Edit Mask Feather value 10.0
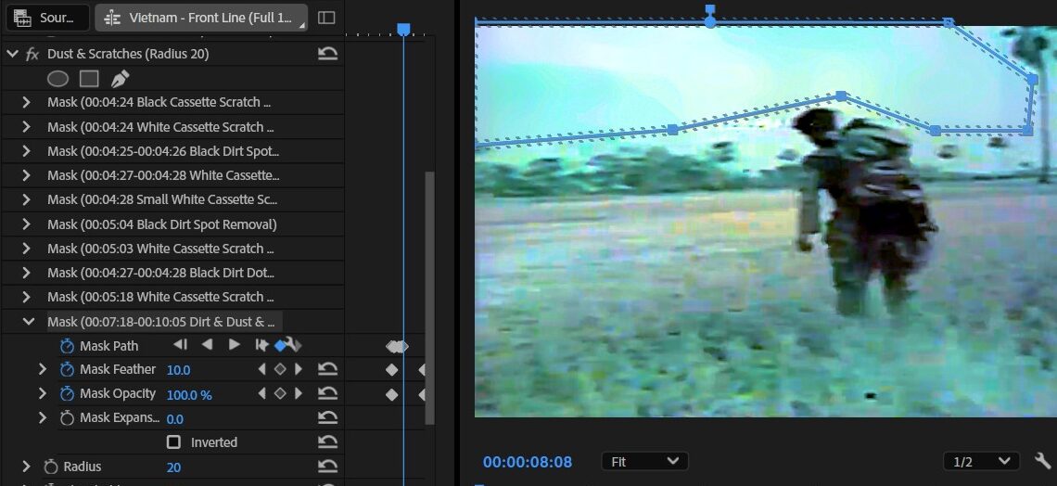1057x486 pixels. [x=179, y=370]
